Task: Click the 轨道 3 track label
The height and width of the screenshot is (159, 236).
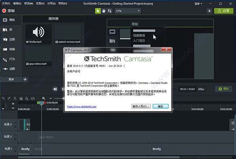Action: [8, 124]
